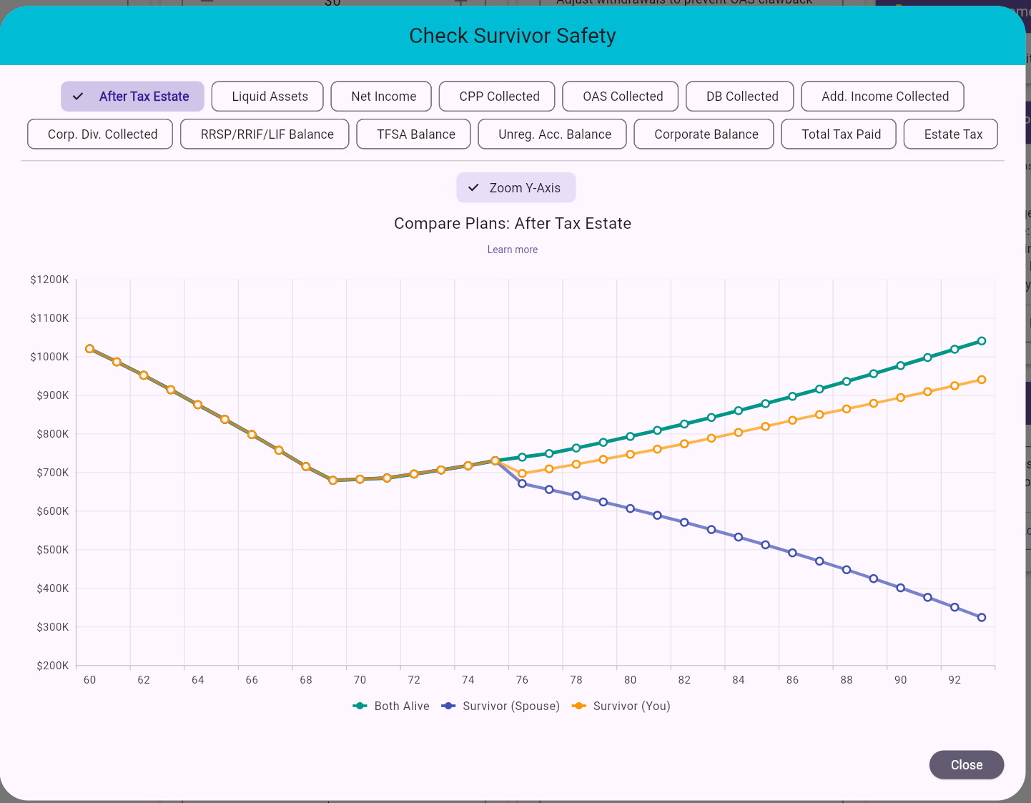The height and width of the screenshot is (803, 1031).
Task: Hide the Both Alive series via legend
Action: point(391,706)
